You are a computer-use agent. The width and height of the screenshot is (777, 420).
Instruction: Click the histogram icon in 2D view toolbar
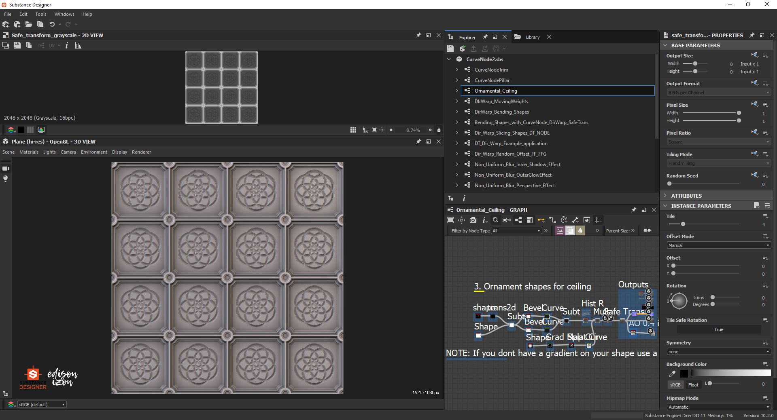pyautogui.click(x=78, y=46)
